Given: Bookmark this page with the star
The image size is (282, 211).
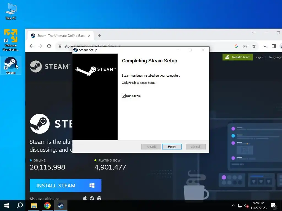Looking at the screenshot, I should (254, 46).
